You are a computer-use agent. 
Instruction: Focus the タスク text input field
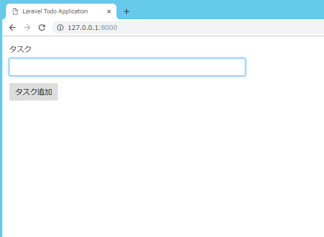click(127, 67)
